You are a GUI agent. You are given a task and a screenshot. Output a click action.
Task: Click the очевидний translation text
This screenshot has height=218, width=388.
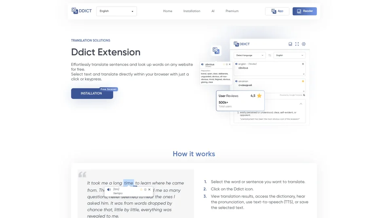pos(245,85)
